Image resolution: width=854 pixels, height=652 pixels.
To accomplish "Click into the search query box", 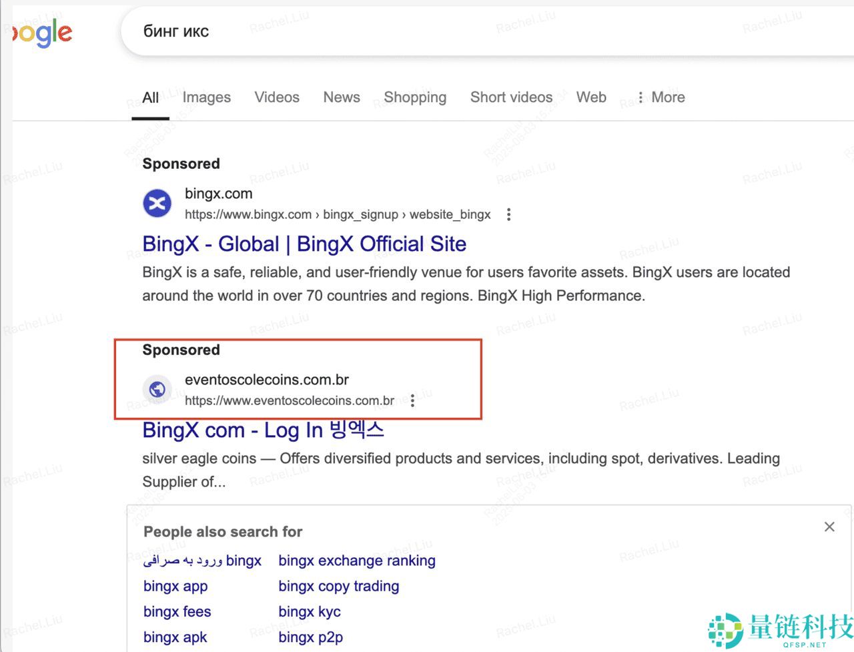I will coord(467,31).
